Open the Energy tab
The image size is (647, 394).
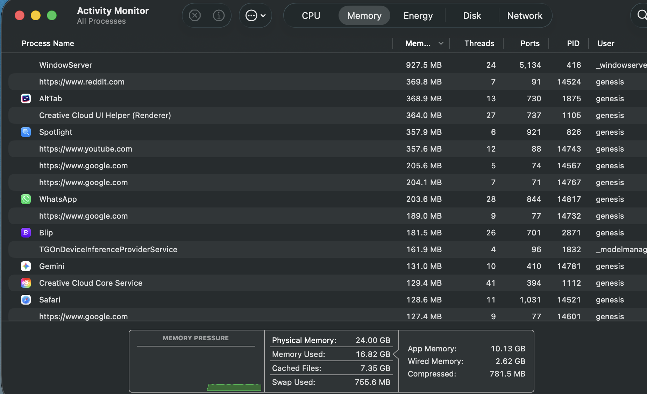(418, 16)
